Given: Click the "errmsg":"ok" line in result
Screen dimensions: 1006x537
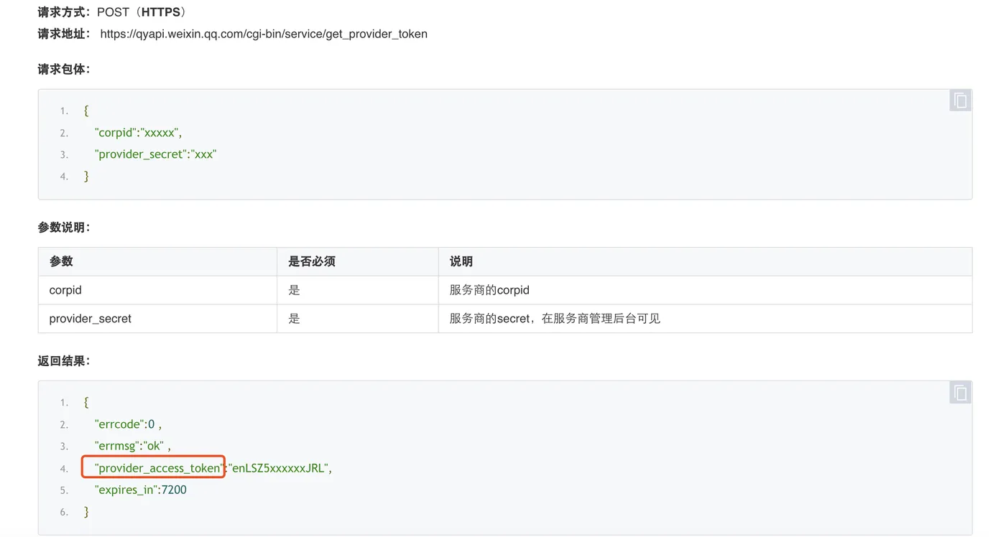Looking at the screenshot, I should [x=132, y=446].
